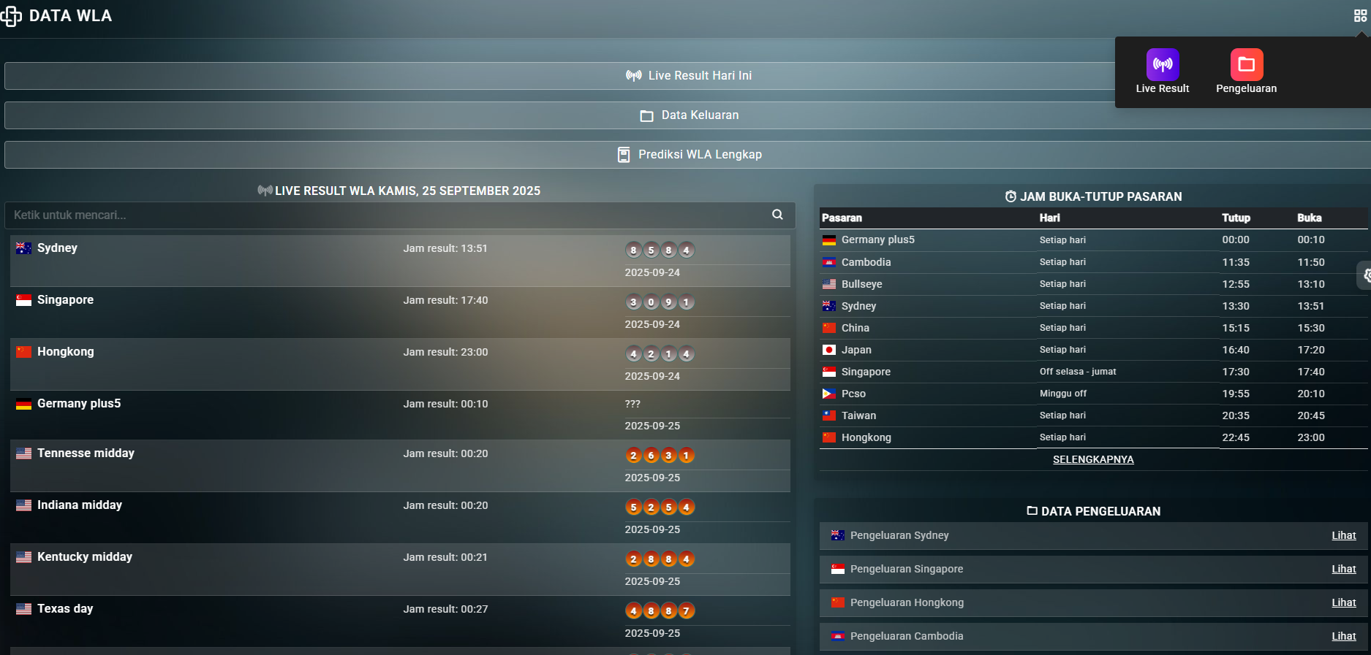
Task: Open Prediksi WLA Lengkap
Action: click(687, 155)
